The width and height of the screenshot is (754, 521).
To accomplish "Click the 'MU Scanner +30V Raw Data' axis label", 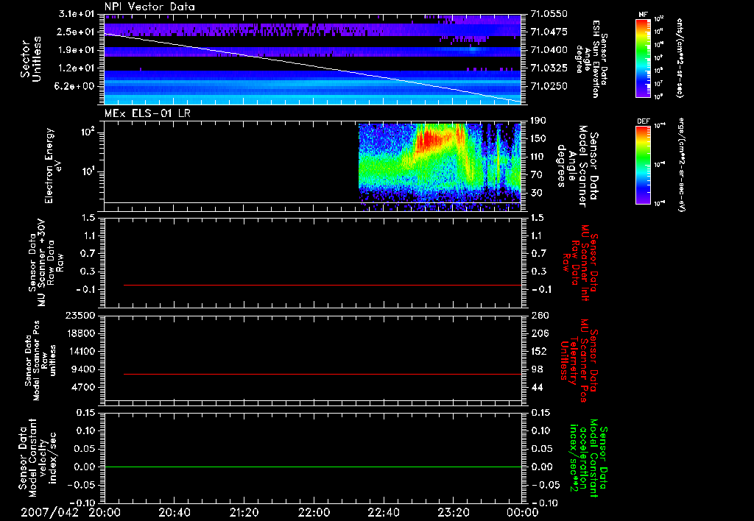I will coord(46,263).
